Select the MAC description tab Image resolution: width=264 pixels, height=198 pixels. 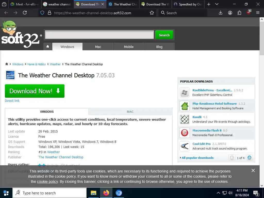[130, 112]
